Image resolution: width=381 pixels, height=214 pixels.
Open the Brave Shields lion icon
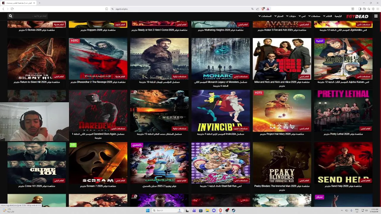click(x=263, y=9)
